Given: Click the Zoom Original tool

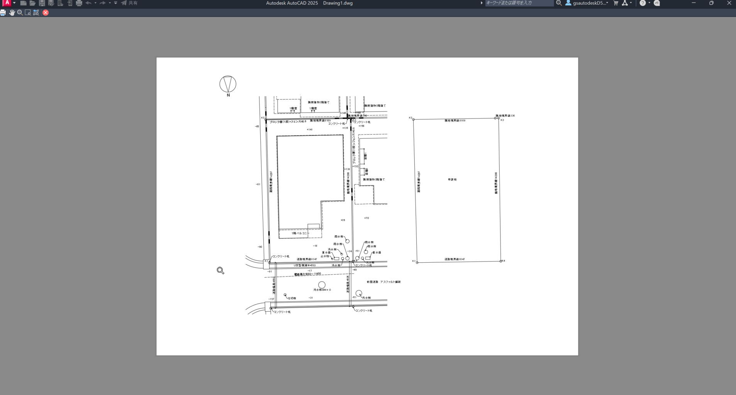Looking at the screenshot, I should click(36, 13).
